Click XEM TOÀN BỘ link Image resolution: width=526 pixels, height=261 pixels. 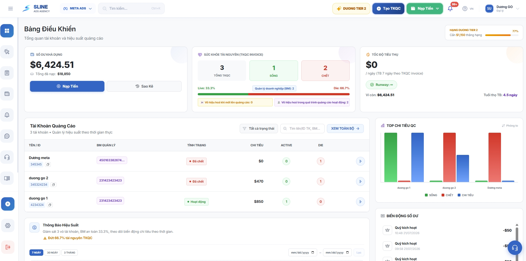point(345,129)
